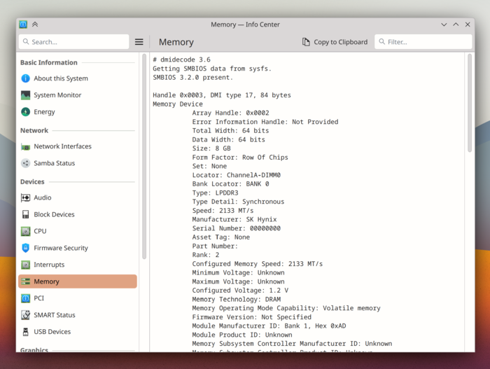Image resolution: width=490 pixels, height=369 pixels.
Task: Select the Energy icon in sidebar
Action: 26,112
